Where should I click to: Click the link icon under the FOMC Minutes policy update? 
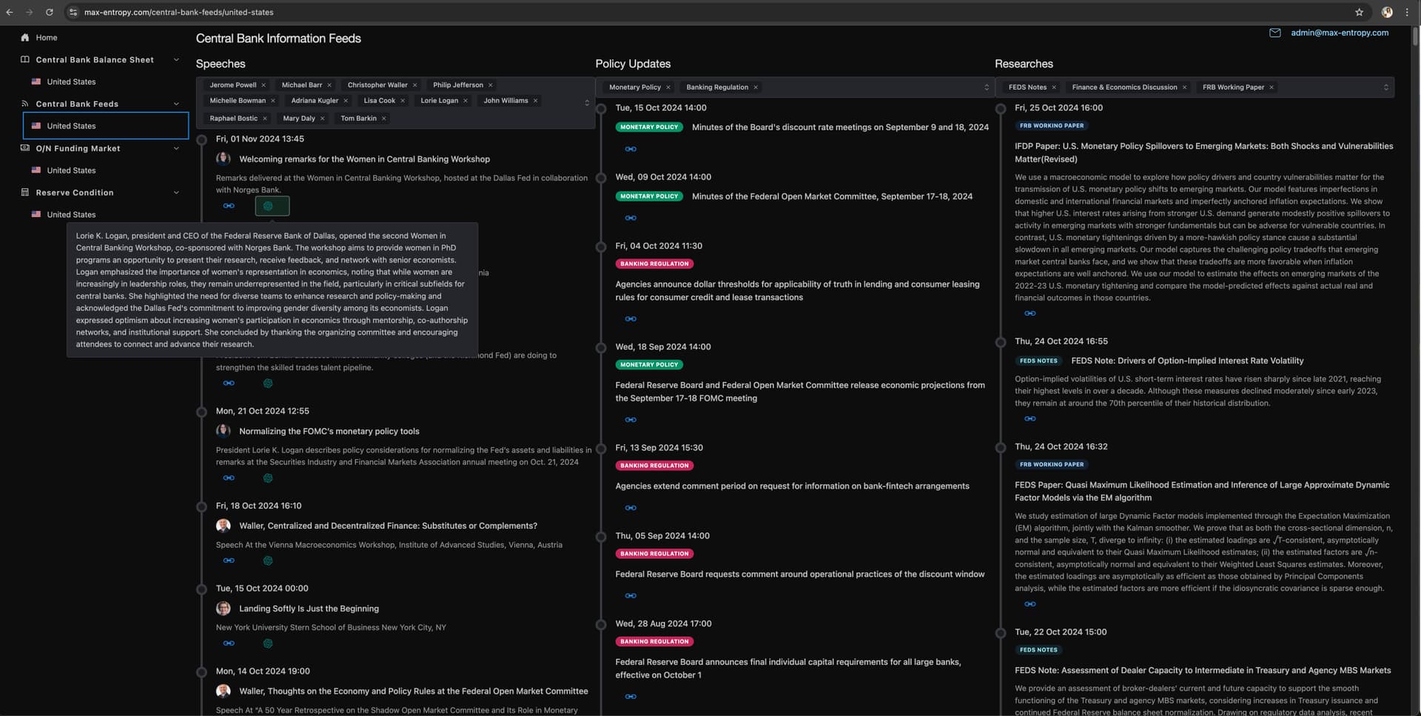[x=631, y=218]
